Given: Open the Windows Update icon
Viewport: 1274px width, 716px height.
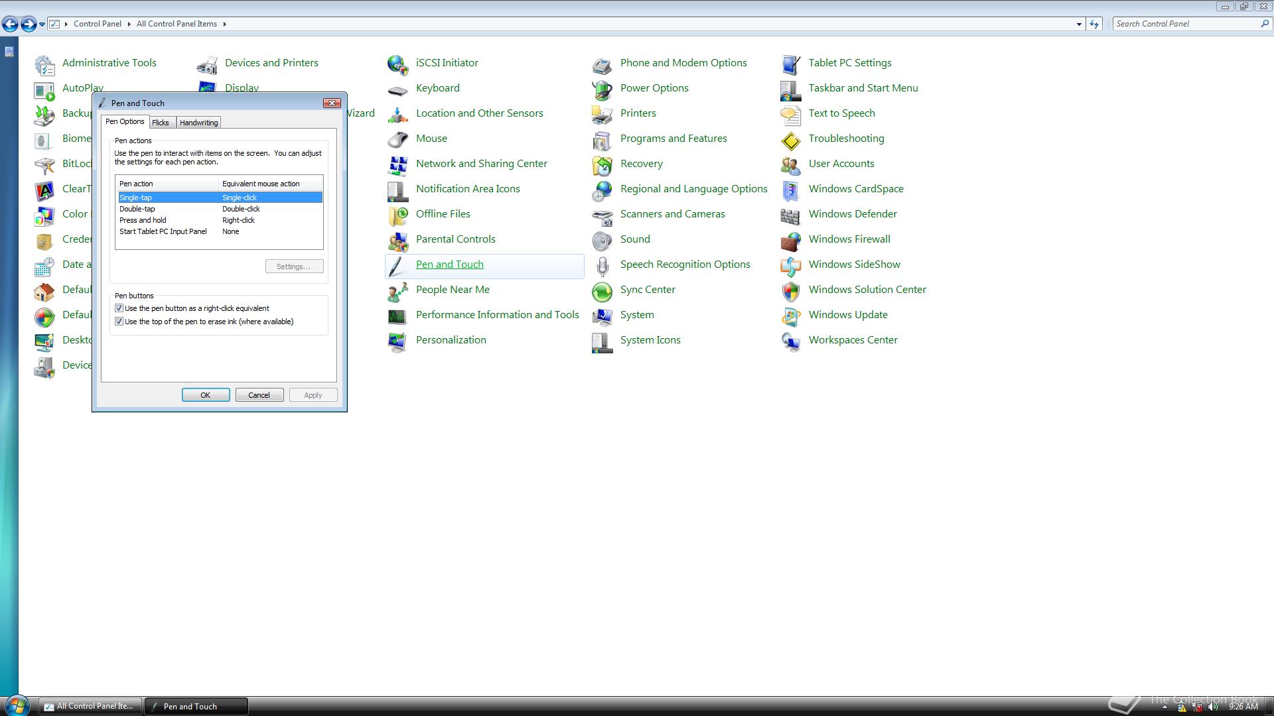Looking at the screenshot, I should pyautogui.click(x=790, y=316).
